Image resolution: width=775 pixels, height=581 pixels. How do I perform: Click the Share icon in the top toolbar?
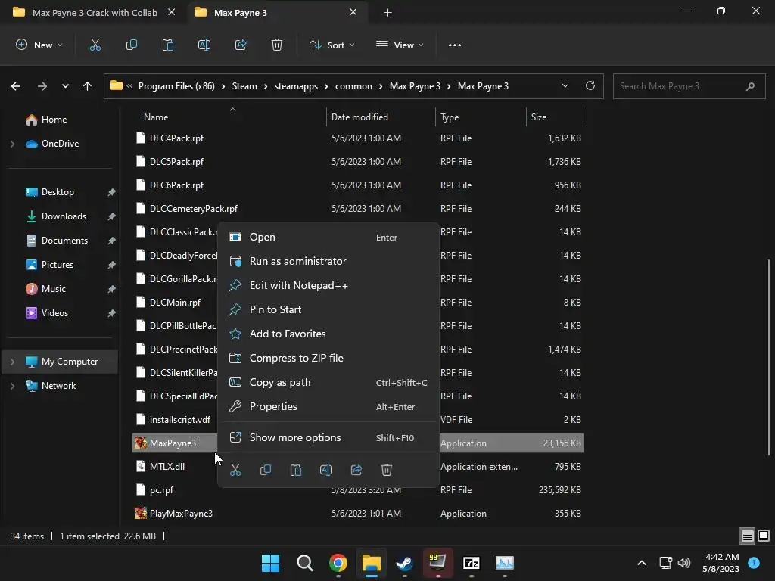[x=241, y=45]
